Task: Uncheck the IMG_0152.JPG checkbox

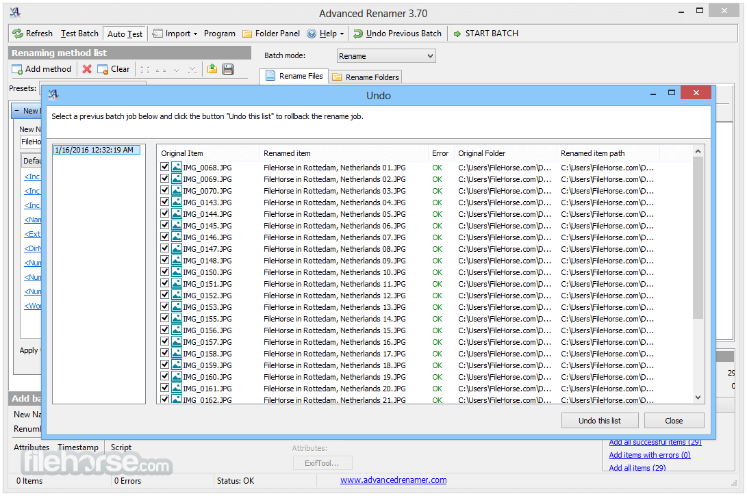Action: 165,295
